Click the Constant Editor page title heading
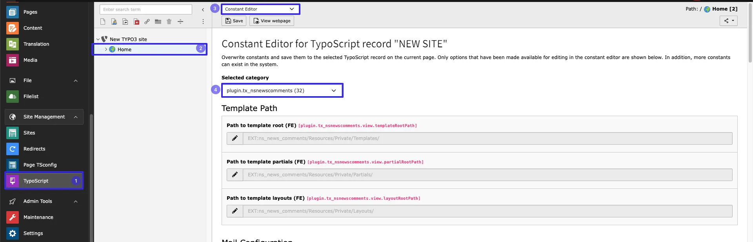 [334, 44]
